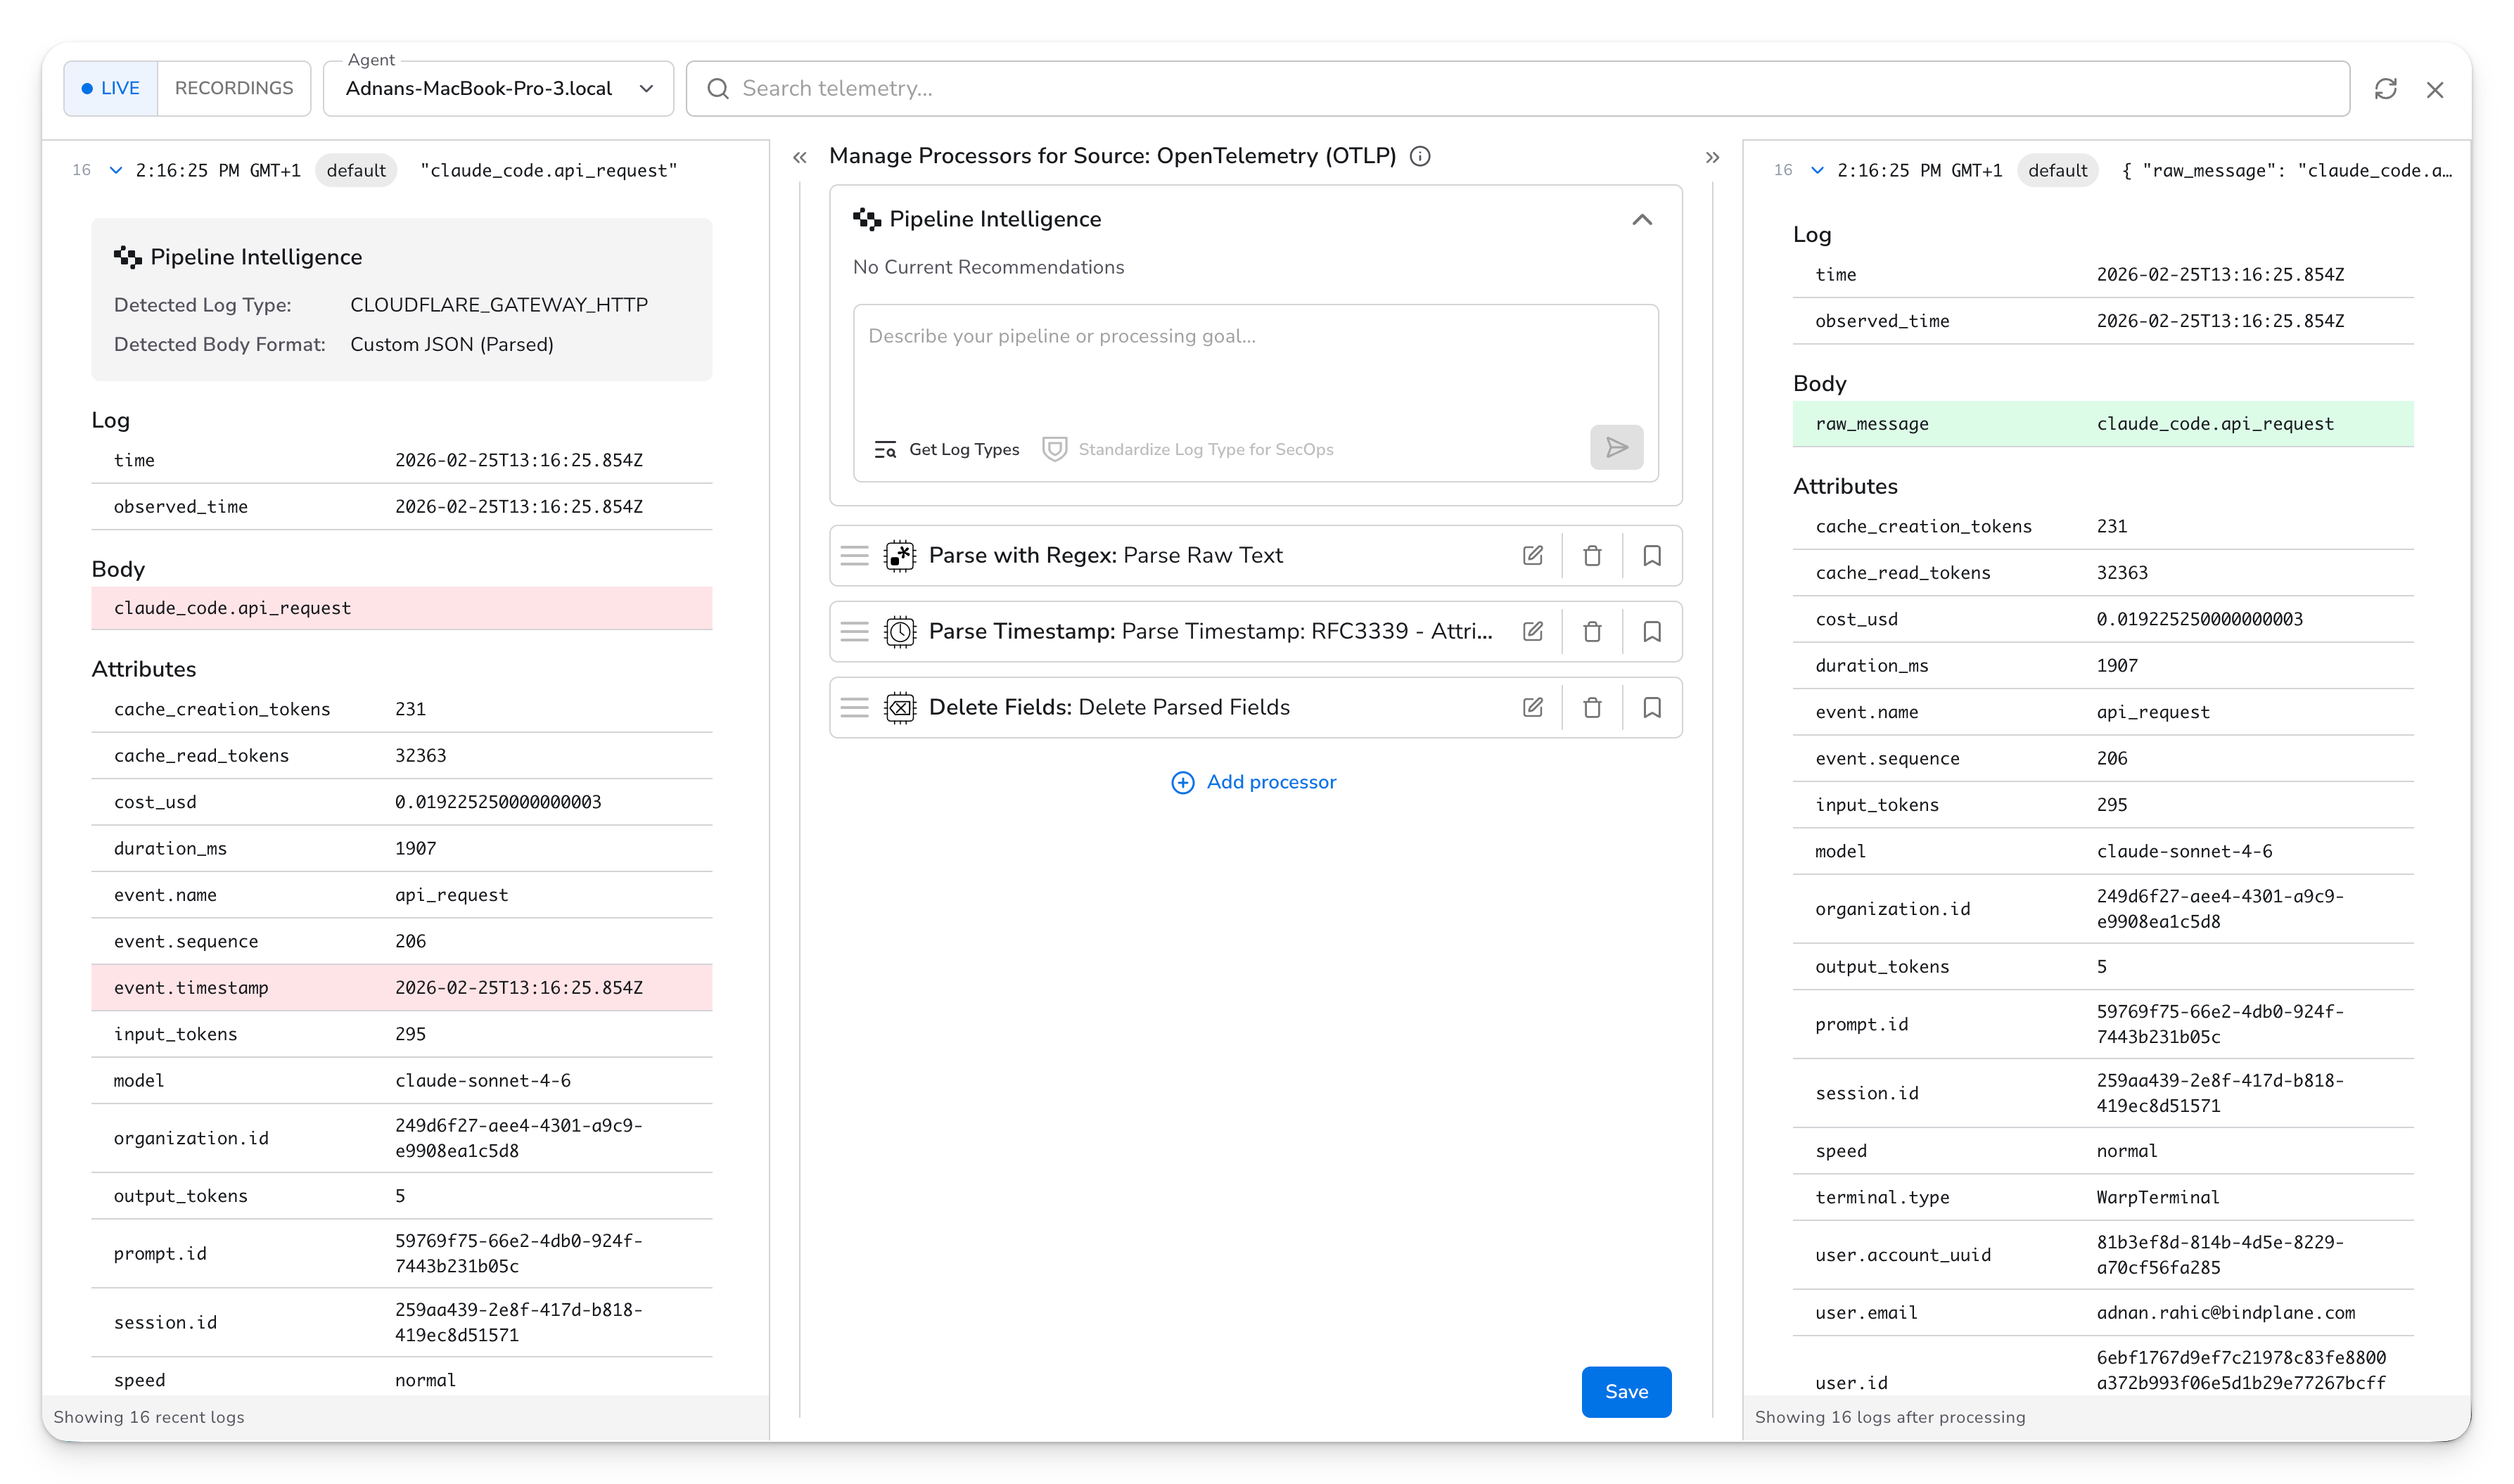Collapse the Pipeline Intelligence section
Screen dimensions: 2514x1484
(1643, 219)
